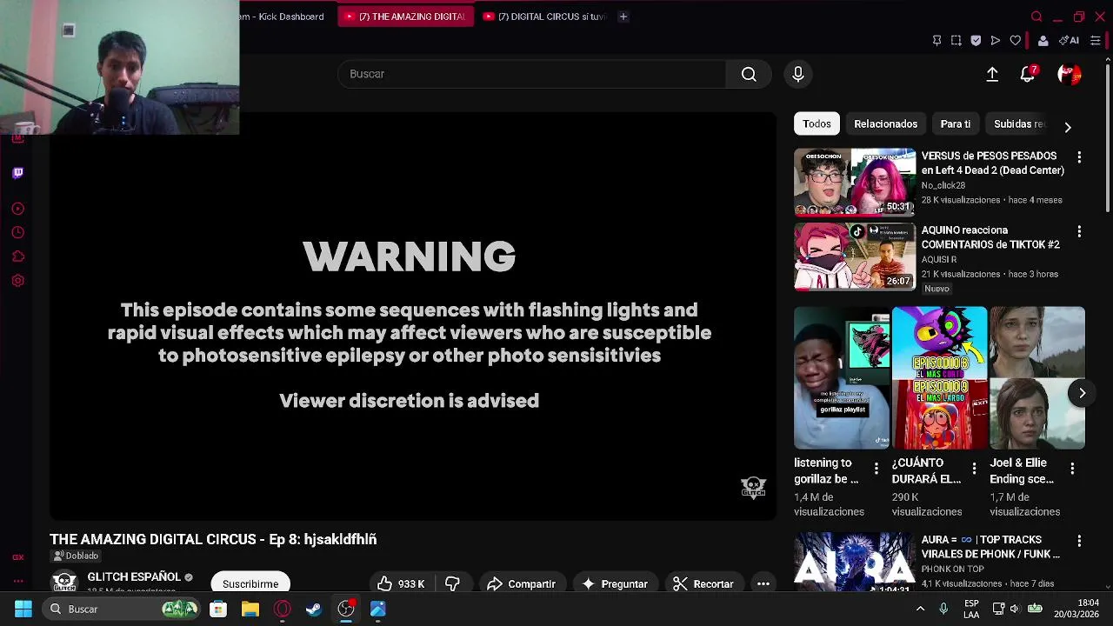Open YouTube notifications bell
This screenshot has width=1113, height=626.
[1028, 75]
